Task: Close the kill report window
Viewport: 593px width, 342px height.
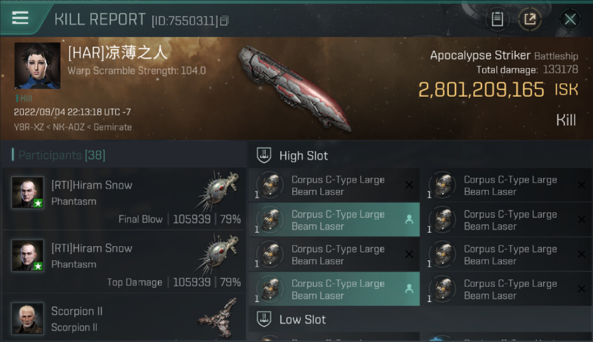Action: click(x=570, y=19)
